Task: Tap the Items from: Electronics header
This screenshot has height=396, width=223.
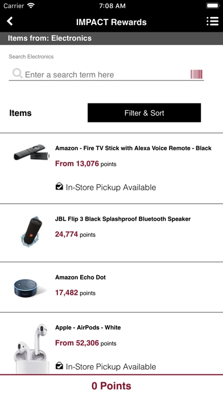Action: 111,38
